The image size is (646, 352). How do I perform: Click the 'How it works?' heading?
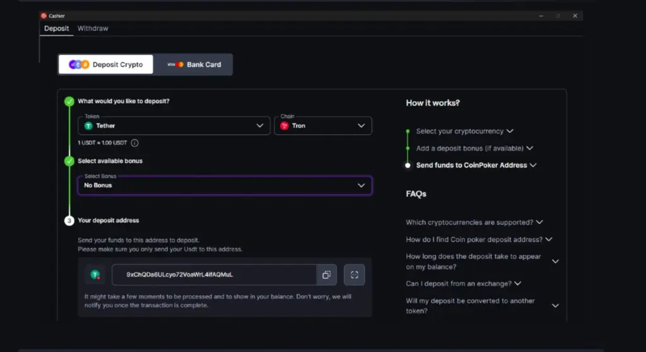[x=433, y=103]
